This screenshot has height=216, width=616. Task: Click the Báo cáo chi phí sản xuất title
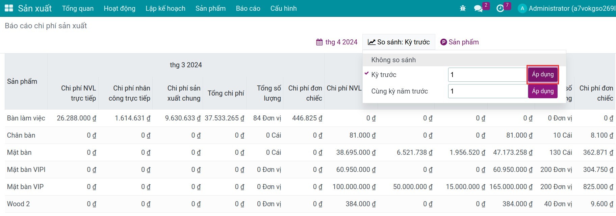pyautogui.click(x=46, y=26)
